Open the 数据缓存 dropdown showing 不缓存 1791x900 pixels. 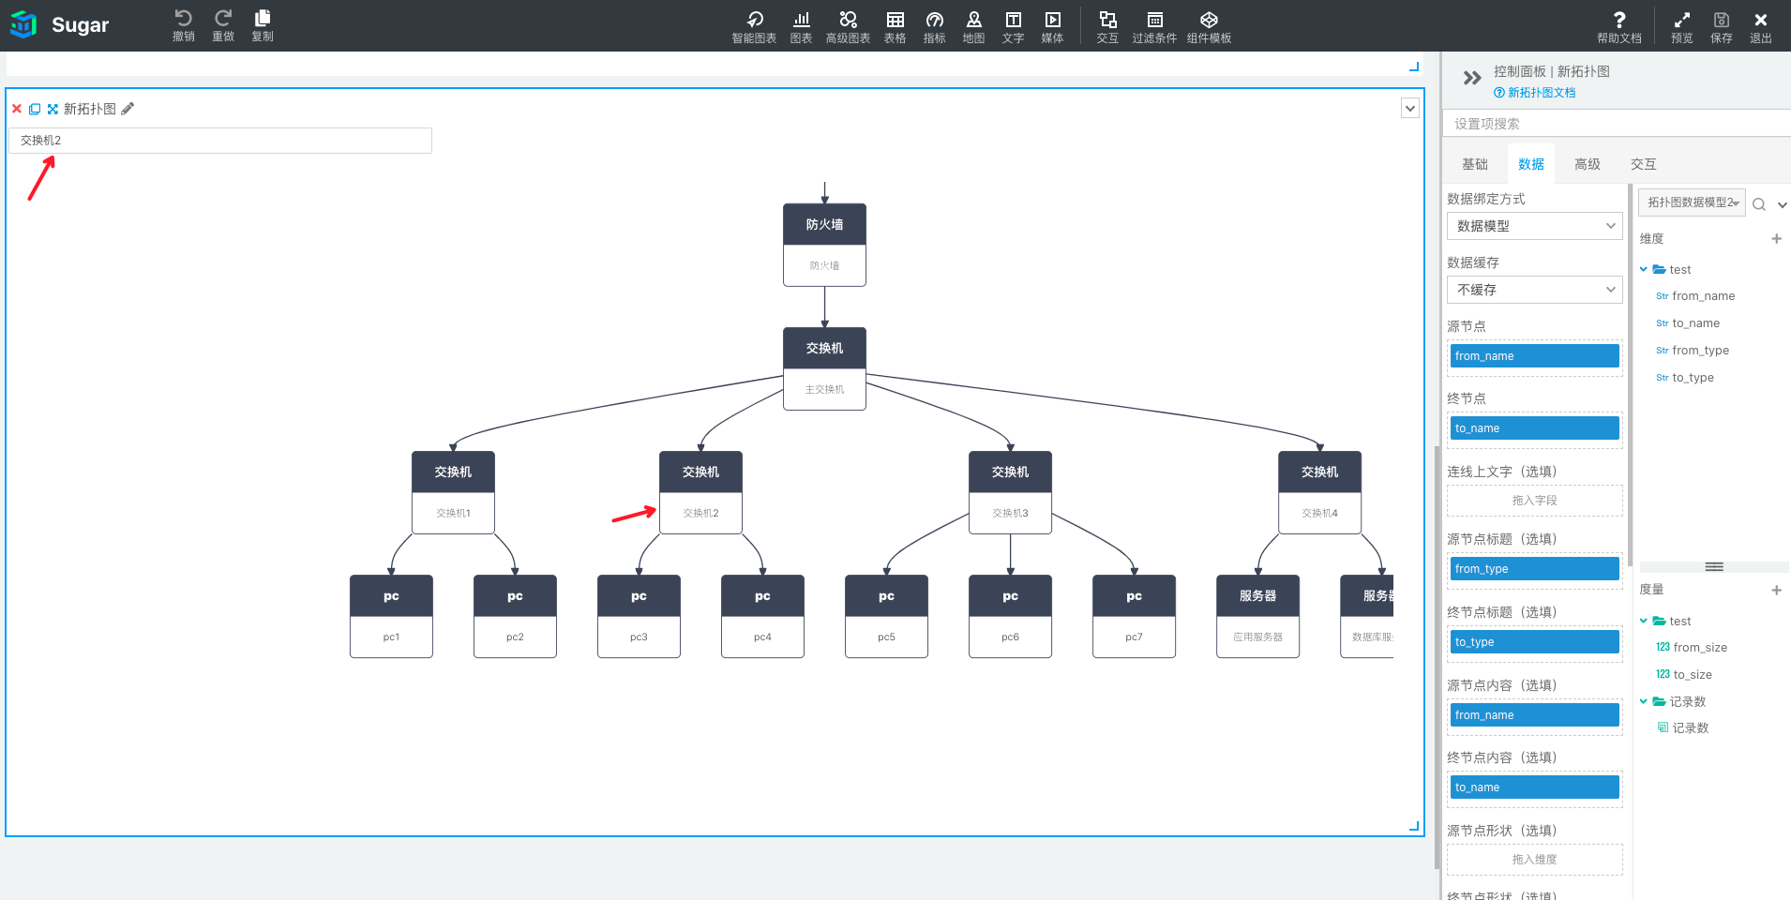[1534, 290]
